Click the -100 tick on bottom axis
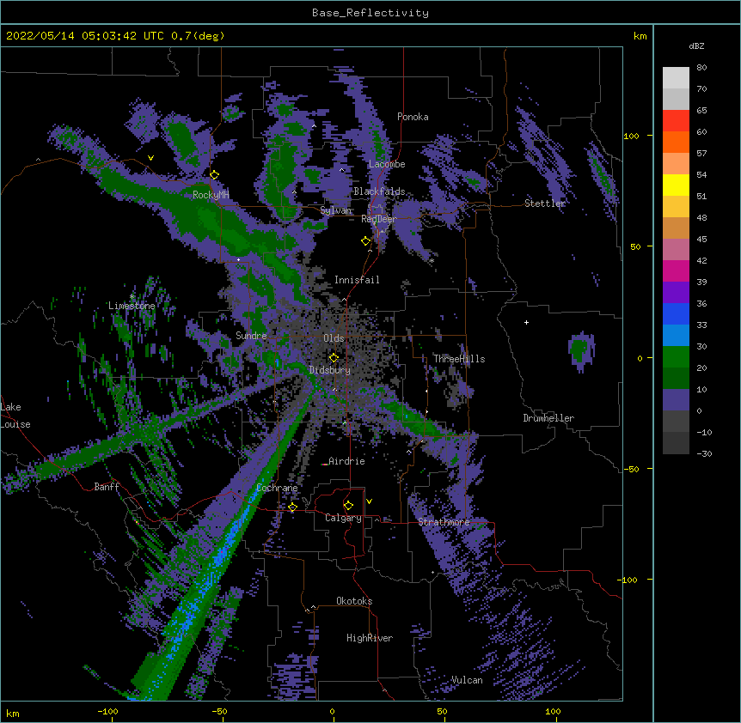Image resolution: width=741 pixels, height=723 pixels. pyautogui.click(x=107, y=711)
